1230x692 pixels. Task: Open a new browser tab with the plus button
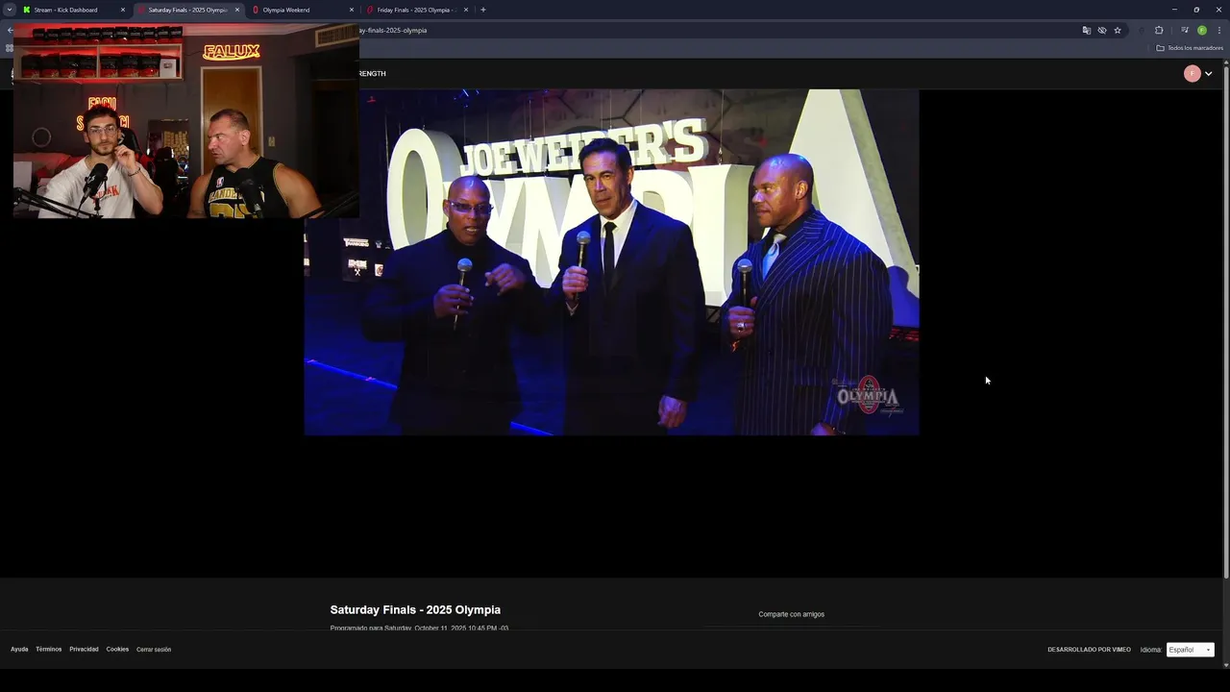483,10
